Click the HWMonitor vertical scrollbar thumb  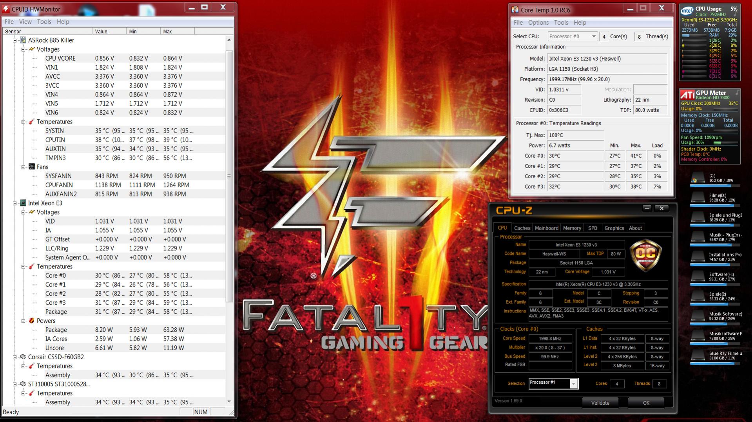tap(229, 176)
